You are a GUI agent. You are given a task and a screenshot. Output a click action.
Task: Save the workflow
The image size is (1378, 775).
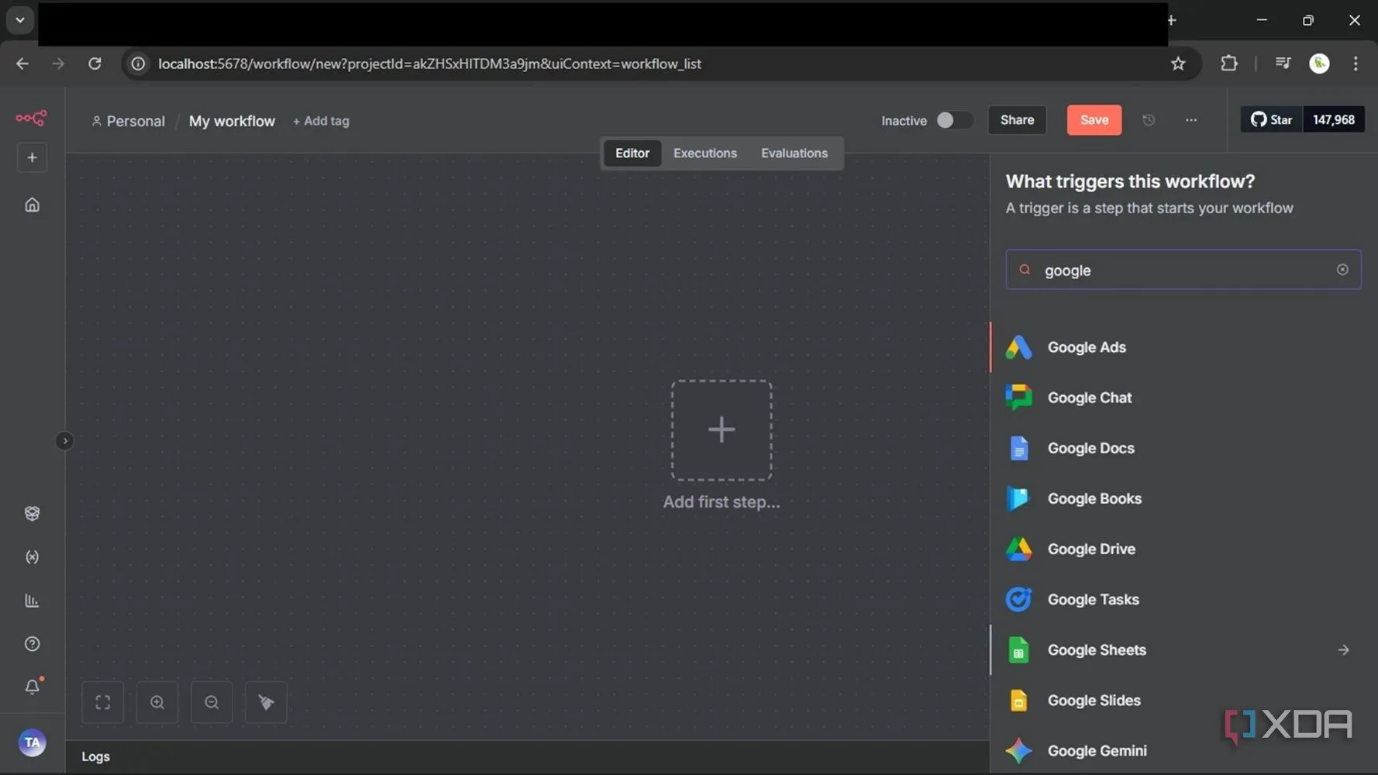pos(1094,120)
